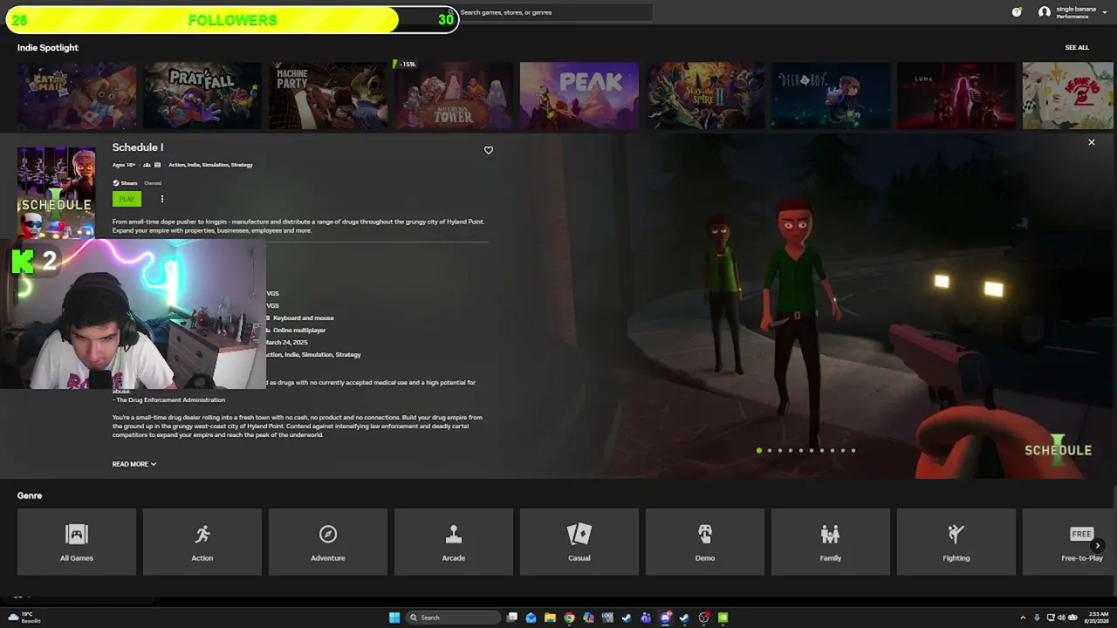
Task: Open the Microsoft Teams taskbar icon
Action: [x=646, y=618]
